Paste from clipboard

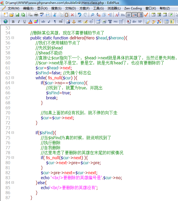pos(66,15)
